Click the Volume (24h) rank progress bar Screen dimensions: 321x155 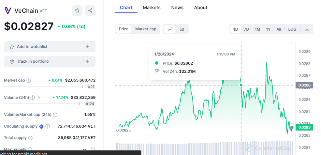(42, 104)
